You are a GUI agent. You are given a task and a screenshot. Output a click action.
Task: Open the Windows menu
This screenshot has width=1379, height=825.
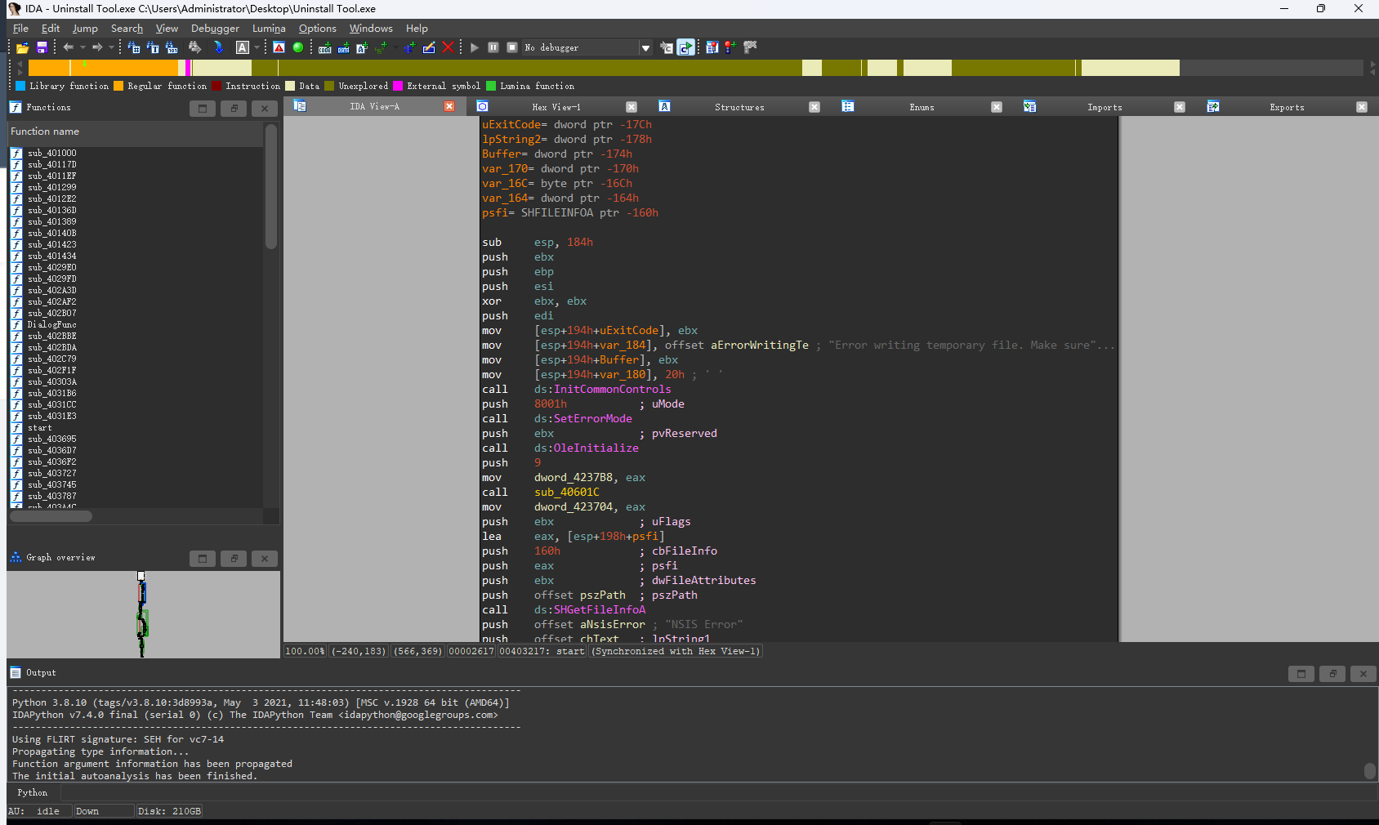tap(371, 28)
